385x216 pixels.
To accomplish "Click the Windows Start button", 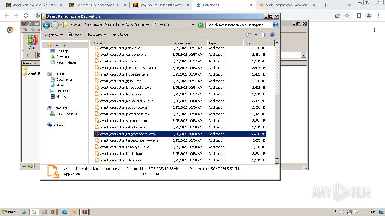I will click(8, 212).
